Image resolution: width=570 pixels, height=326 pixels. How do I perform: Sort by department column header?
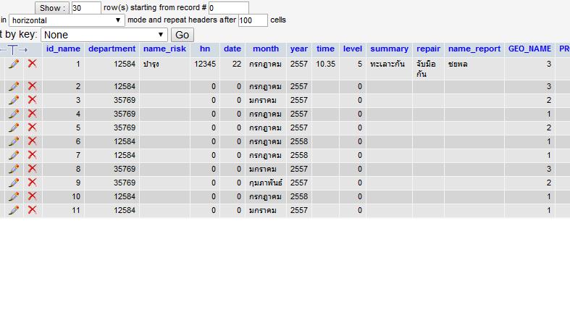click(x=112, y=49)
